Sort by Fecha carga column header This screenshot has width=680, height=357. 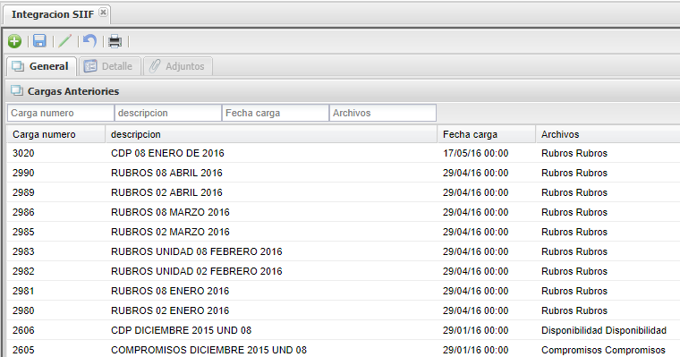click(486, 134)
